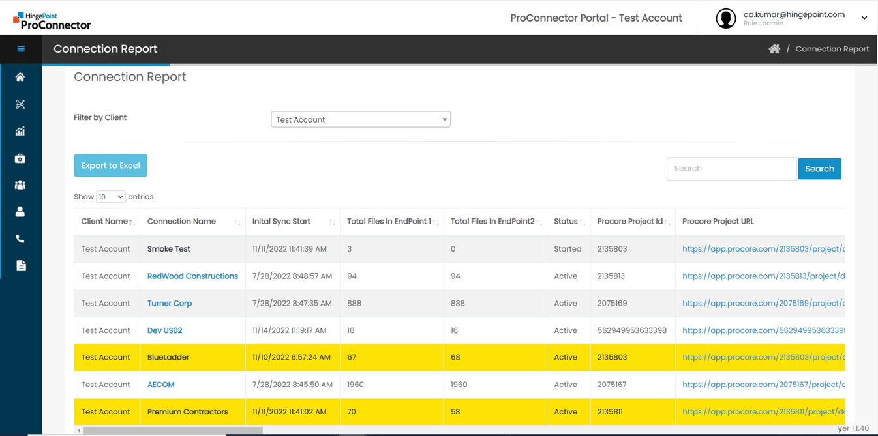The width and height of the screenshot is (878, 436).
Task: Click the 888 EndPoint2 value for Turner Corp
Action: (x=458, y=304)
